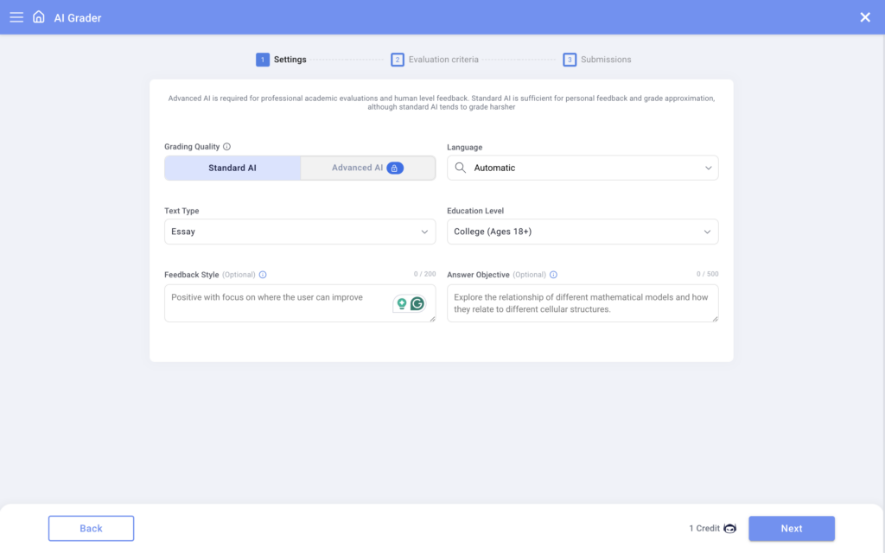Click the info icon beside Answer Objective
885x553 pixels.
[552, 274]
